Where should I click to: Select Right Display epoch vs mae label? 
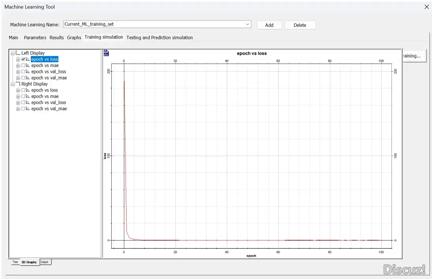pyautogui.click(x=45, y=96)
